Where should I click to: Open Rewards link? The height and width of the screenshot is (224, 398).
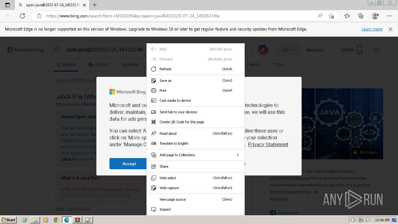coord(315,50)
